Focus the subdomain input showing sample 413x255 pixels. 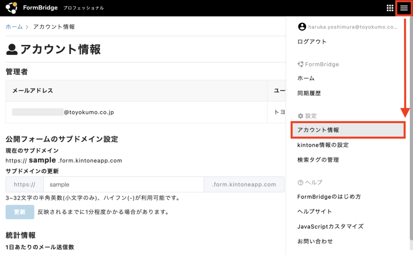pos(123,184)
